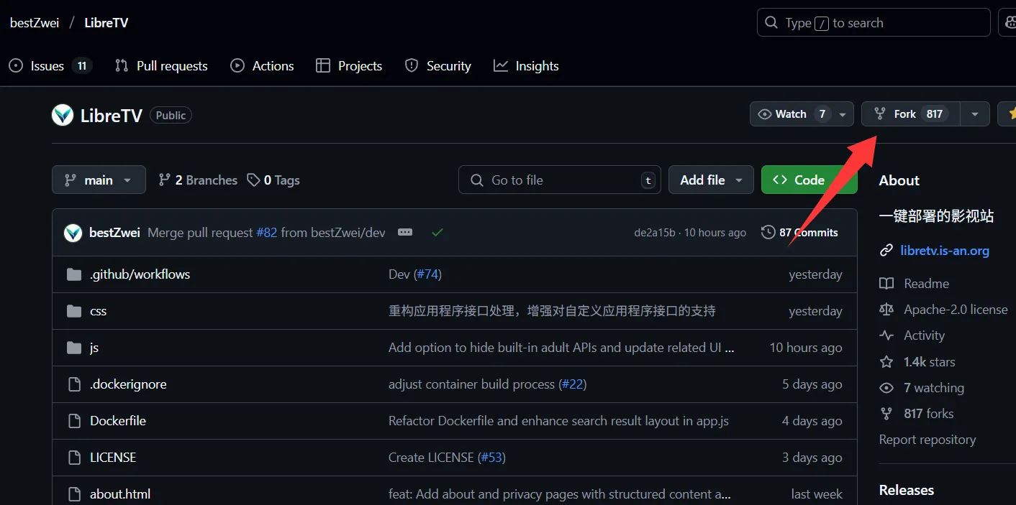Screen dimensions: 1016x505
Task: Expand the fork options dropdown arrow
Action: tap(975, 114)
